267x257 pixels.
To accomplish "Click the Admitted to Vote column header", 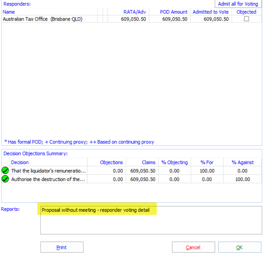I will (x=211, y=12).
